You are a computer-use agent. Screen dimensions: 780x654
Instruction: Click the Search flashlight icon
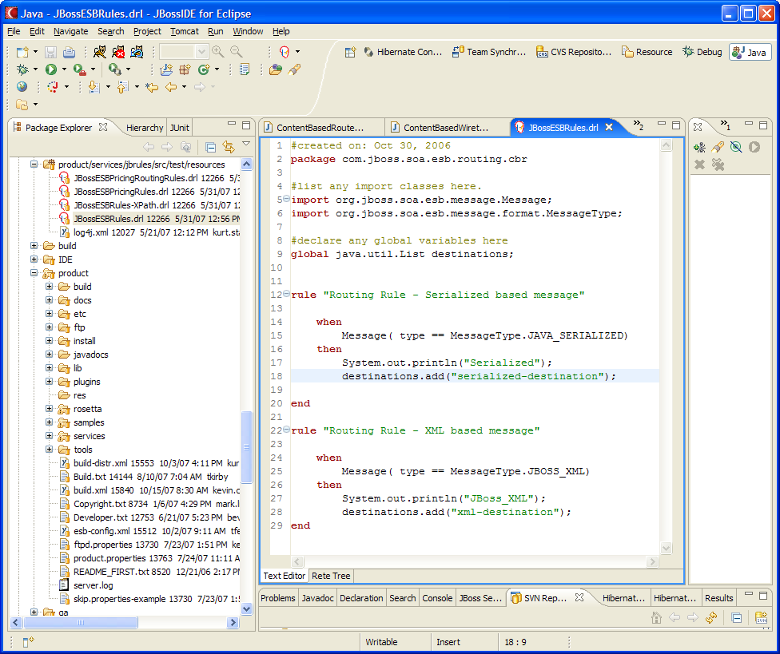pyautogui.click(x=294, y=69)
